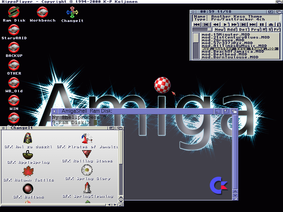Click the Del button in HippoPlayer
Viewport: 283px width, 212px height.
(244, 30)
